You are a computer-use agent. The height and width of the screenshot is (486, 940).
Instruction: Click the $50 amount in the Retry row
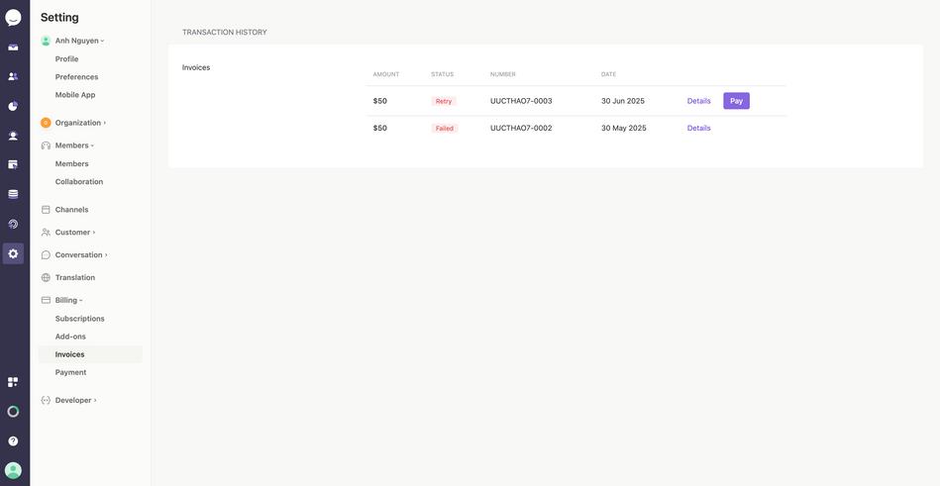click(x=380, y=101)
